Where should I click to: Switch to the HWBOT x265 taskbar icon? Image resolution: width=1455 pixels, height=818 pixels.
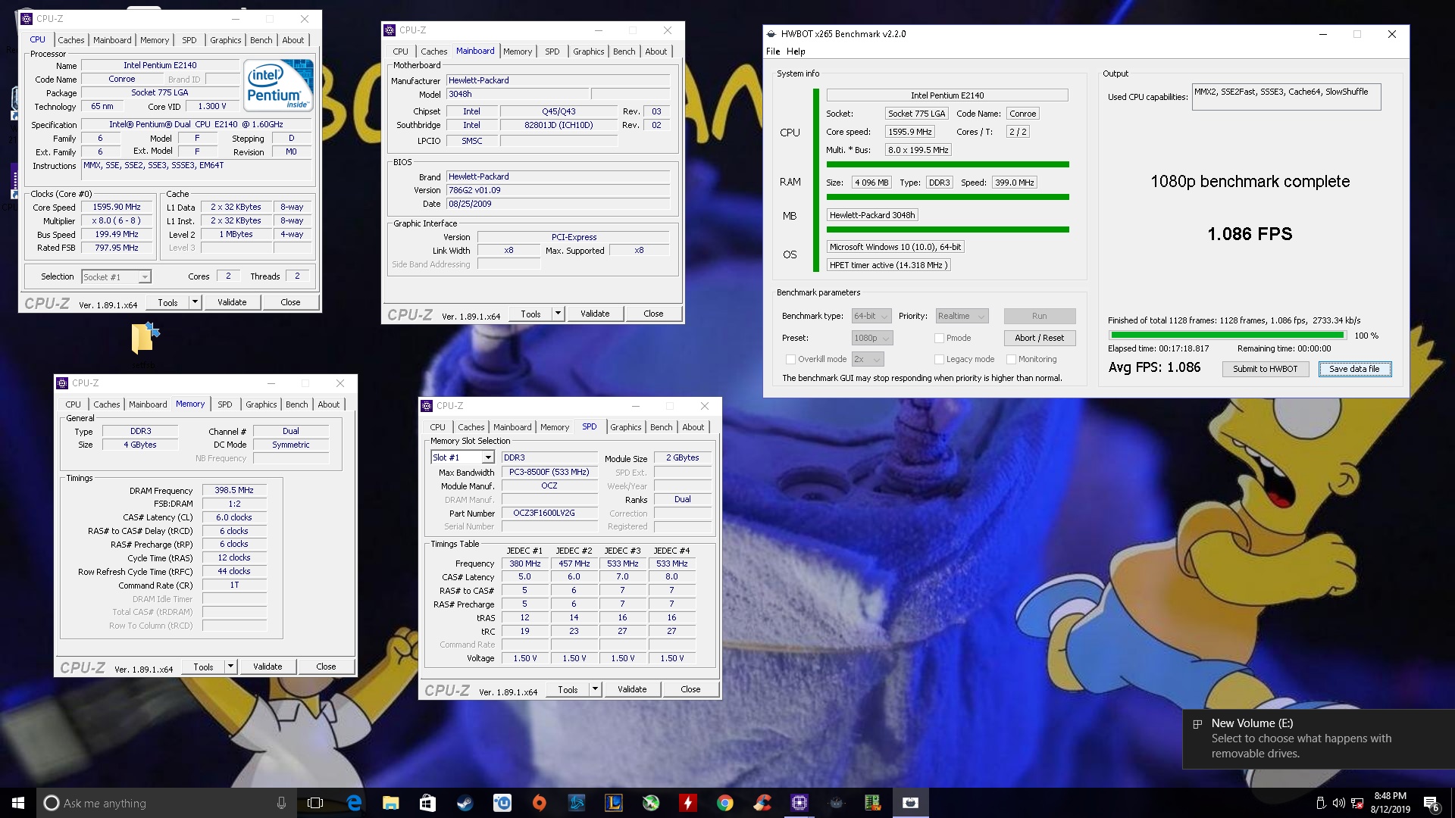click(910, 803)
